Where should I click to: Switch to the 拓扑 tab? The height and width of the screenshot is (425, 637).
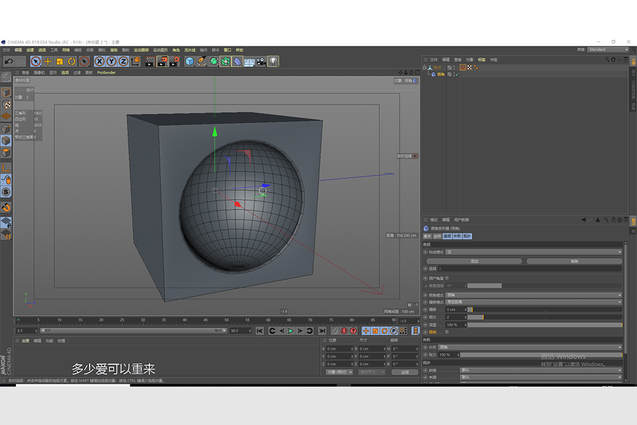(467, 236)
